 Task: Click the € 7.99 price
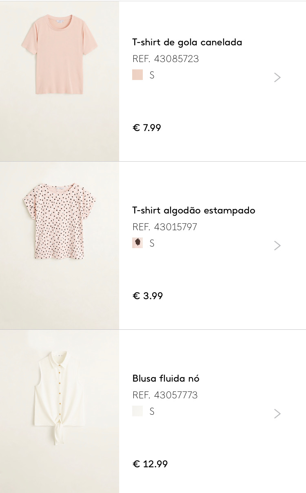pos(147,128)
